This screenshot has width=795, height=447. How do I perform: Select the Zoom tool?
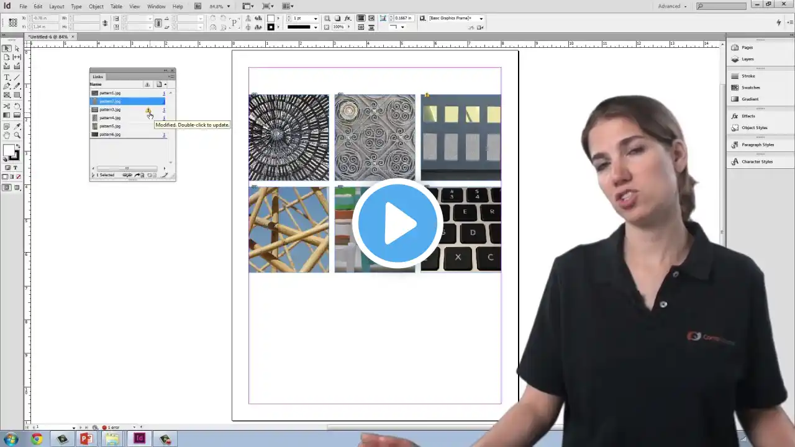pyautogui.click(x=17, y=135)
